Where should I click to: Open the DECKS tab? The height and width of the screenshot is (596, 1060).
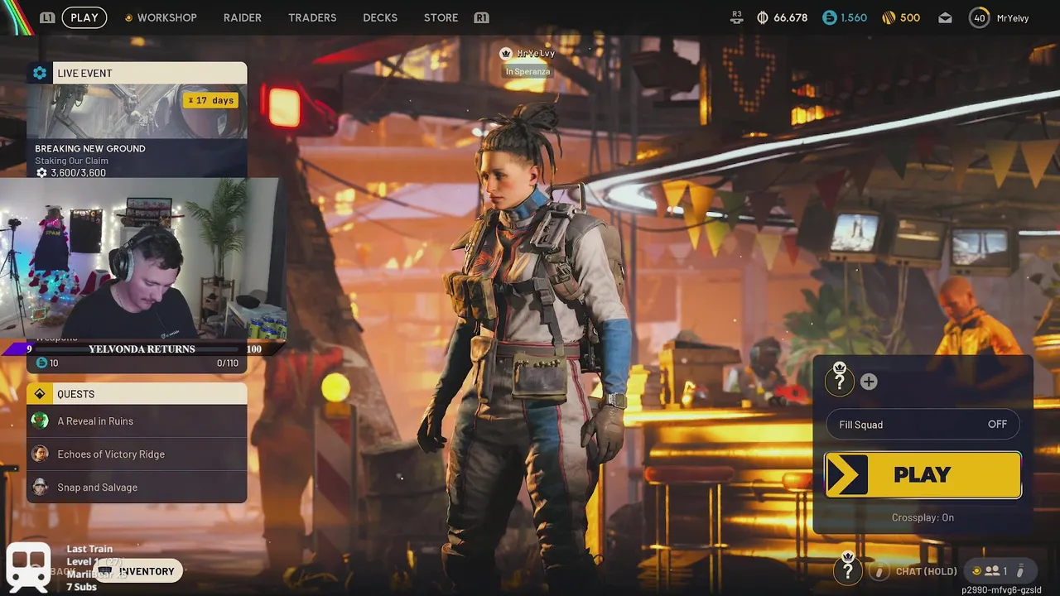pyautogui.click(x=380, y=17)
